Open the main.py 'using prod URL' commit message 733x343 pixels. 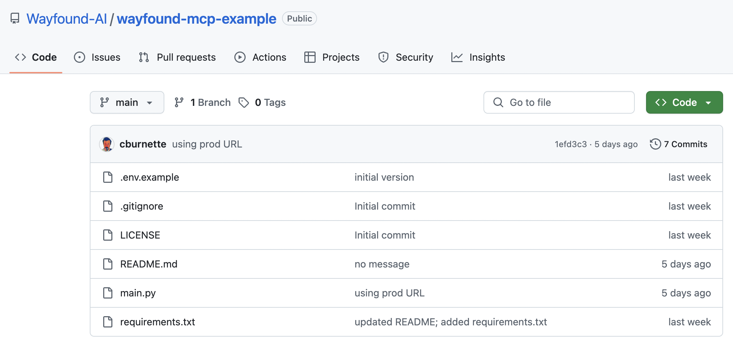tap(389, 293)
